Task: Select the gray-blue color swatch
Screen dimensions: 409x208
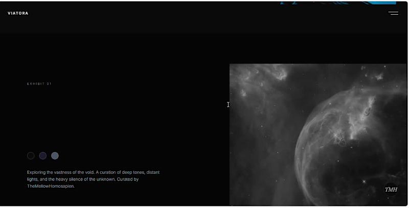Action: coord(55,155)
